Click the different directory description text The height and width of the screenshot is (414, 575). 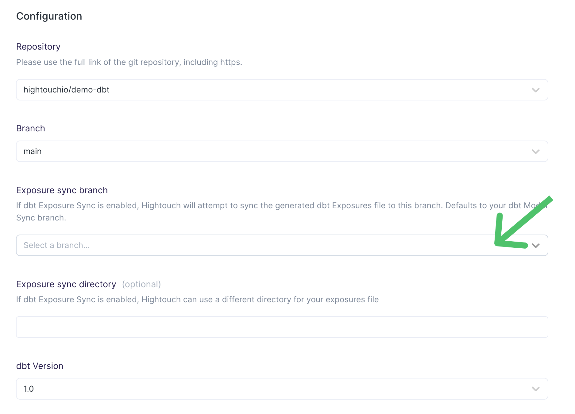197,299
